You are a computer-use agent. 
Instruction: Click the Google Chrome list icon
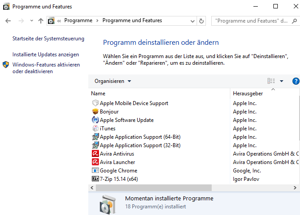[x=95, y=170]
